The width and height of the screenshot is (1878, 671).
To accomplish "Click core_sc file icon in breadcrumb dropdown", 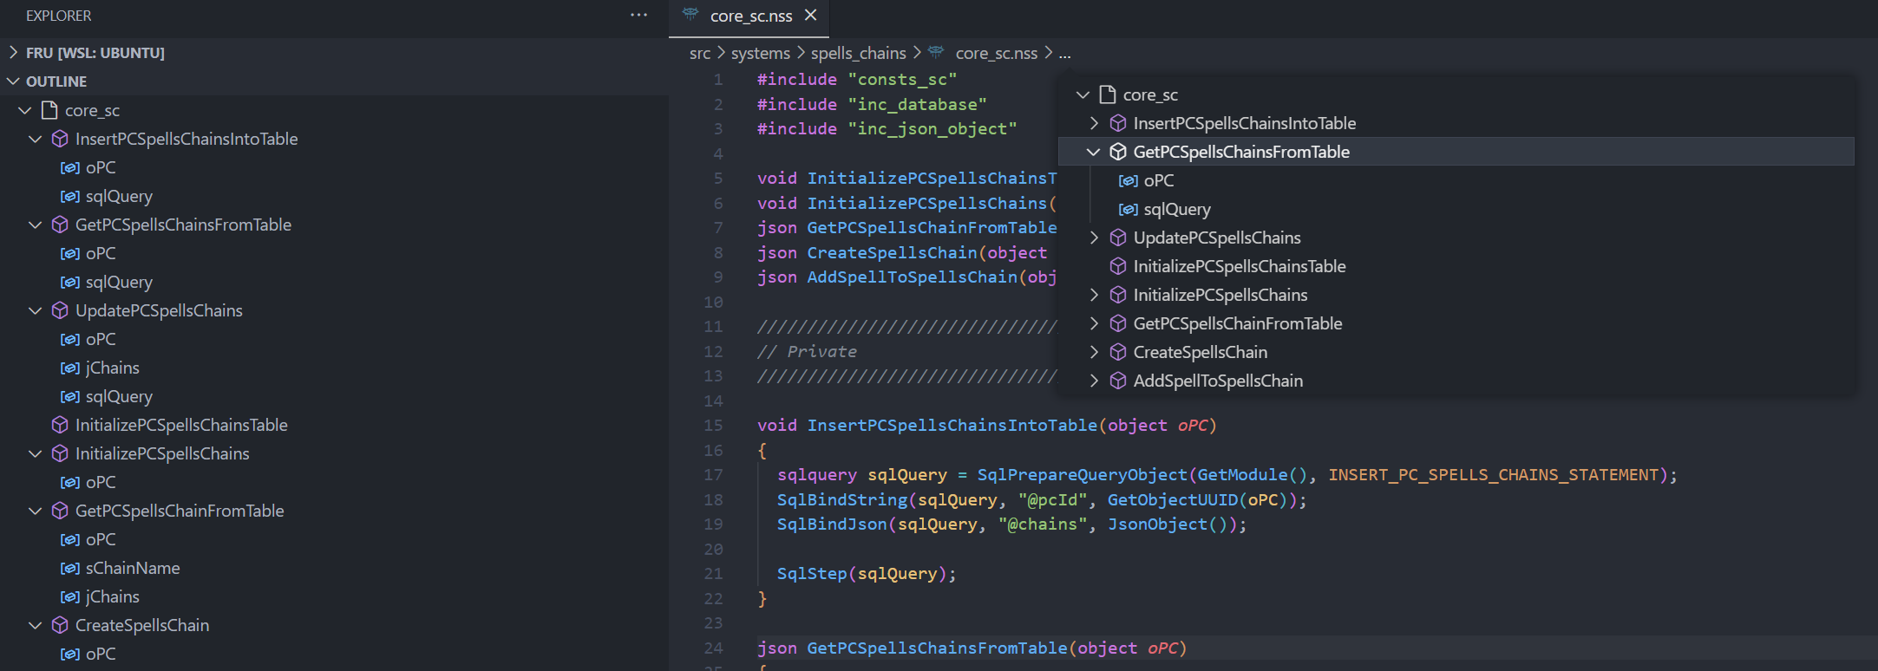I will 1107,94.
